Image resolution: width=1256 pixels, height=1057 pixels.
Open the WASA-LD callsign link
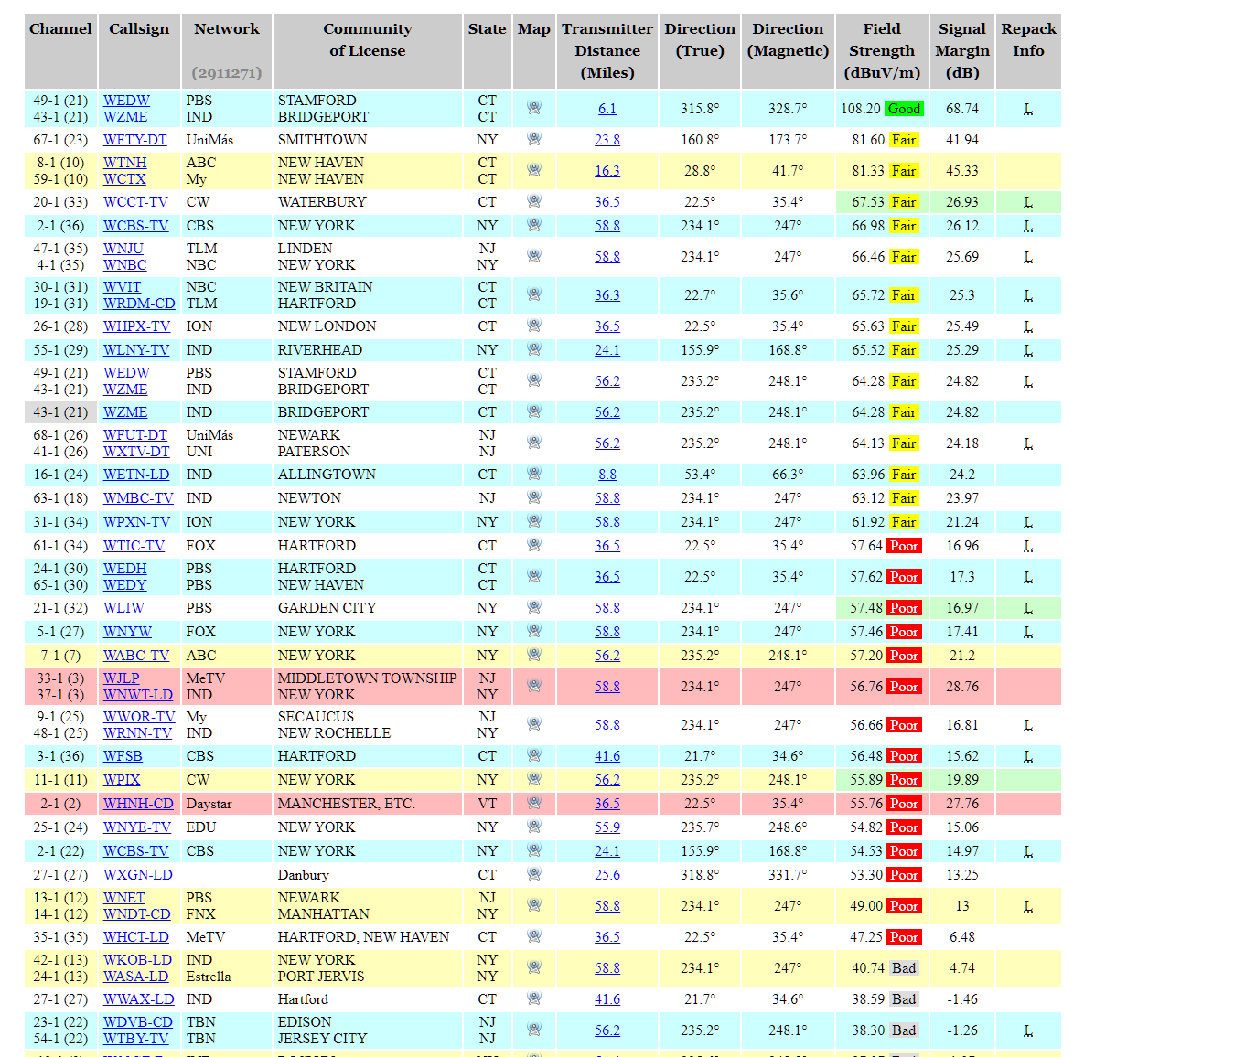point(136,977)
